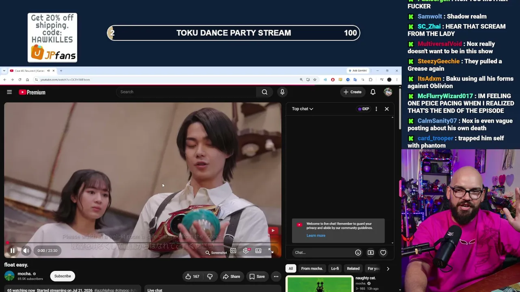The height and width of the screenshot is (292, 520).
Task: Open the mocha. channel avatar
Action: coord(9,276)
